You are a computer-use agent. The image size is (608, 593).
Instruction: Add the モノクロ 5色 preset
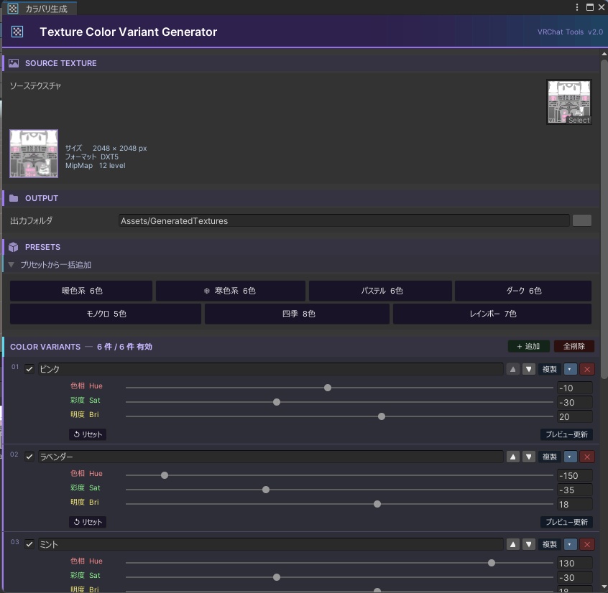click(106, 314)
